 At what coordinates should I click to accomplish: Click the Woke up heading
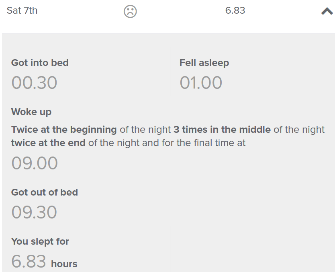point(31,112)
